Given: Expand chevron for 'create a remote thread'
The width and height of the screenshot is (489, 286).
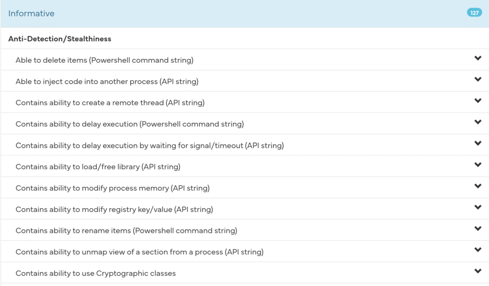Looking at the screenshot, I should coord(478,101).
